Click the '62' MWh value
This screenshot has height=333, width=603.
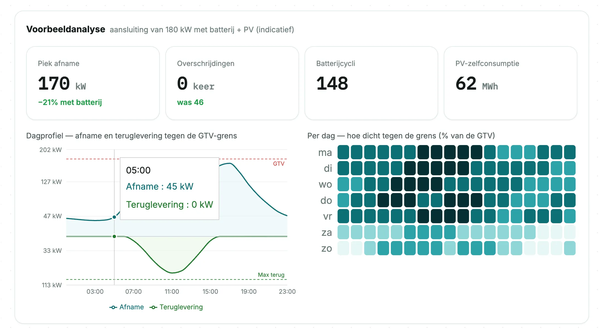pos(466,83)
